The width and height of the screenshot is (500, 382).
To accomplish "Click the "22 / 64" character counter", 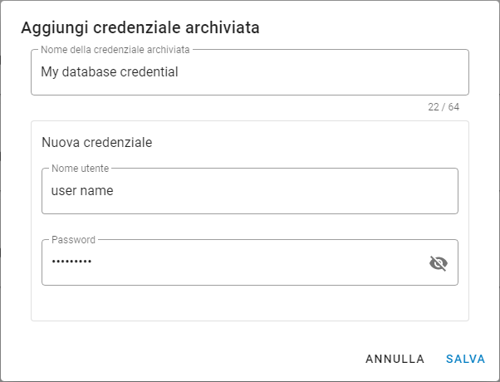I will [x=441, y=107].
